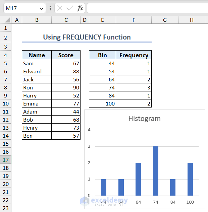Click the chart's vertical axis label 4
The height and width of the screenshot is (212, 208).
(x=89, y=130)
